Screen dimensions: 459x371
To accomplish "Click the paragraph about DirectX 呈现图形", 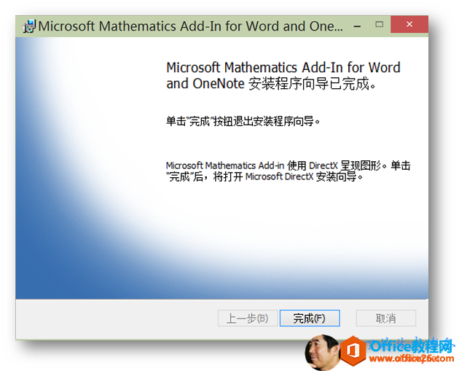I will tap(288, 171).
